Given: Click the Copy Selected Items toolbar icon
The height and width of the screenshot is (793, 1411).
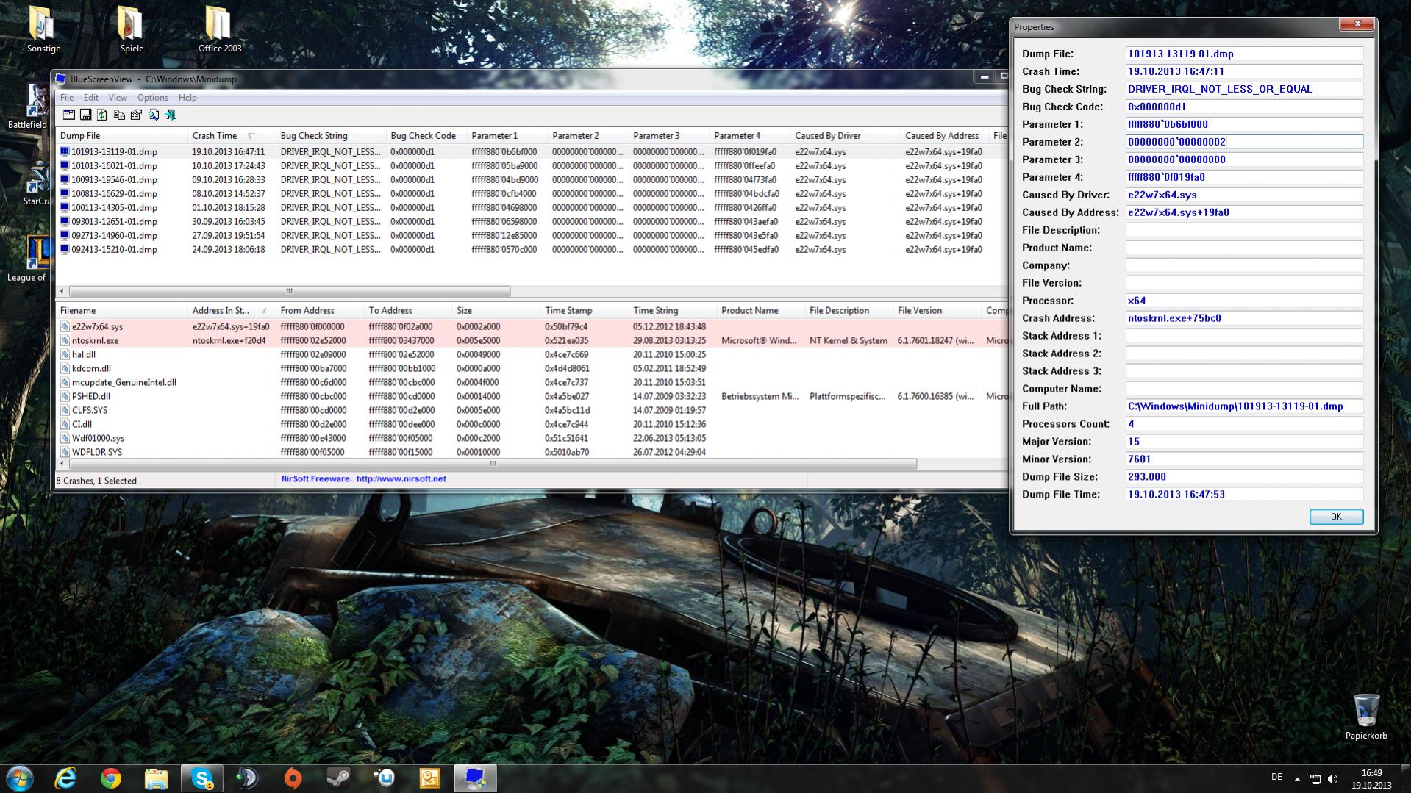Looking at the screenshot, I should (119, 115).
